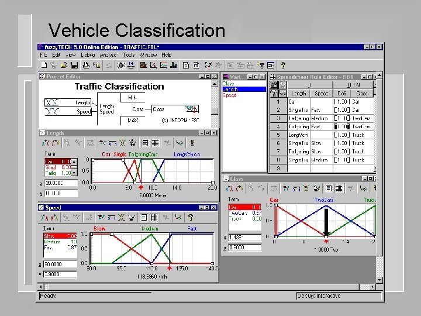Toggle the Debug Interactive bug icon
Image resolution: width=421 pixels, height=316 pixels.
(x=121, y=65)
